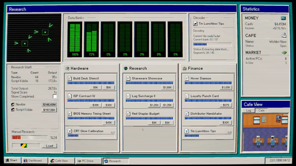Image resolution: width=296 pixels, height=166 pixels.
Task: Click the Hover Daemon document icon
Action: pos(187,78)
